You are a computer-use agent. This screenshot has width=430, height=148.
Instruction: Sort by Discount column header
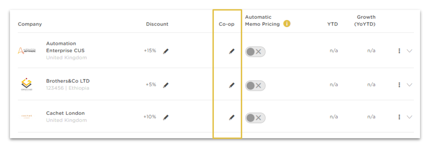pos(157,24)
